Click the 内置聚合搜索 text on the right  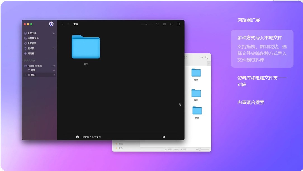point(250,102)
